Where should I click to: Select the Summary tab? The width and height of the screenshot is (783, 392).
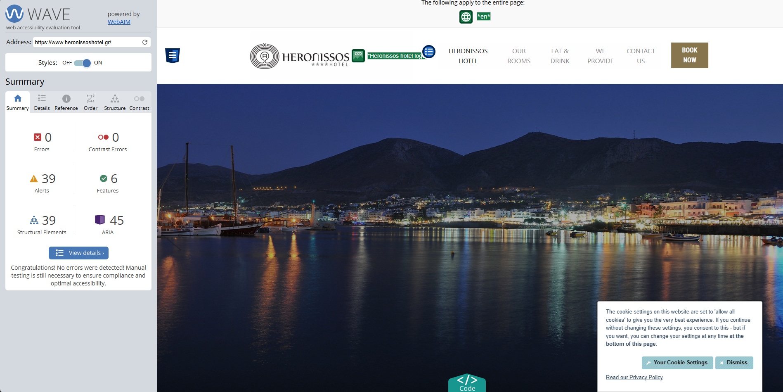click(x=17, y=102)
